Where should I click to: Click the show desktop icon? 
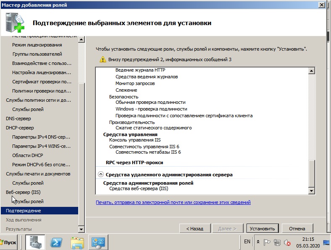(326, 242)
